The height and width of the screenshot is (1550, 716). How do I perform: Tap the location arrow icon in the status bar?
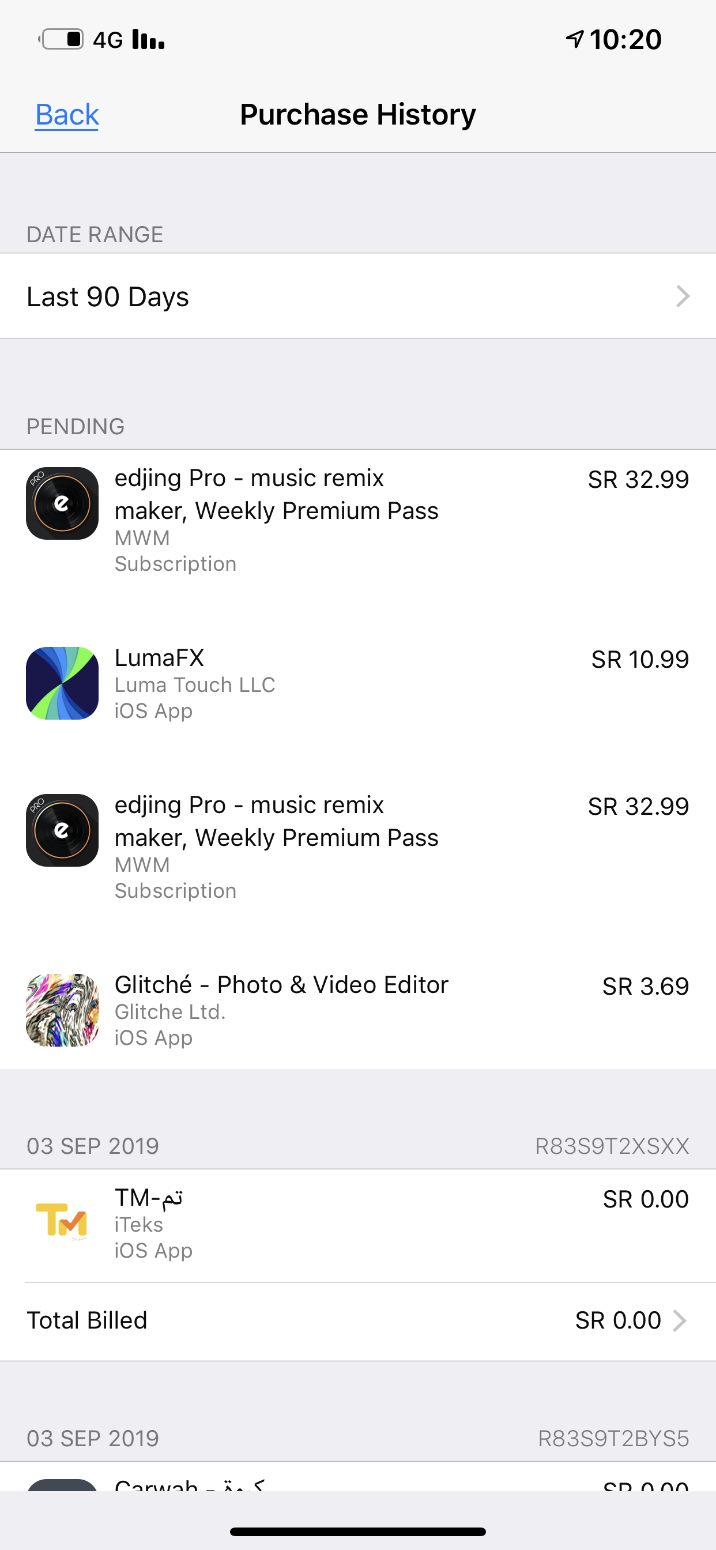[575, 39]
